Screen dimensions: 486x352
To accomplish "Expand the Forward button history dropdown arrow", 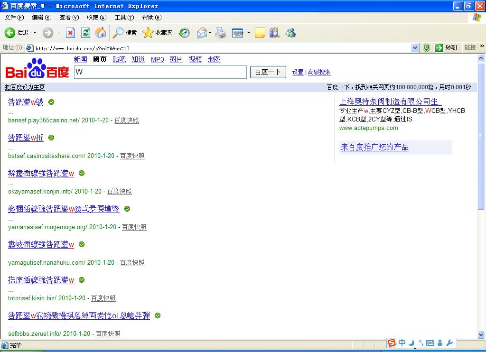I will tap(59, 33).
